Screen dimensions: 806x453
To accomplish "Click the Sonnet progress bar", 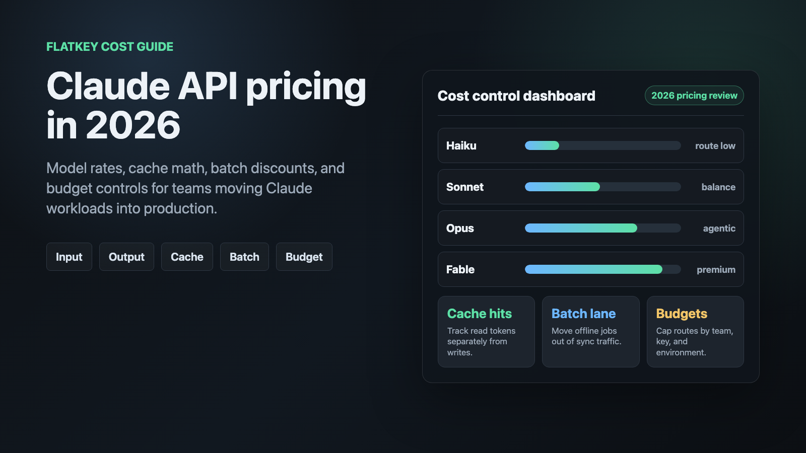I will click(x=602, y=187).
